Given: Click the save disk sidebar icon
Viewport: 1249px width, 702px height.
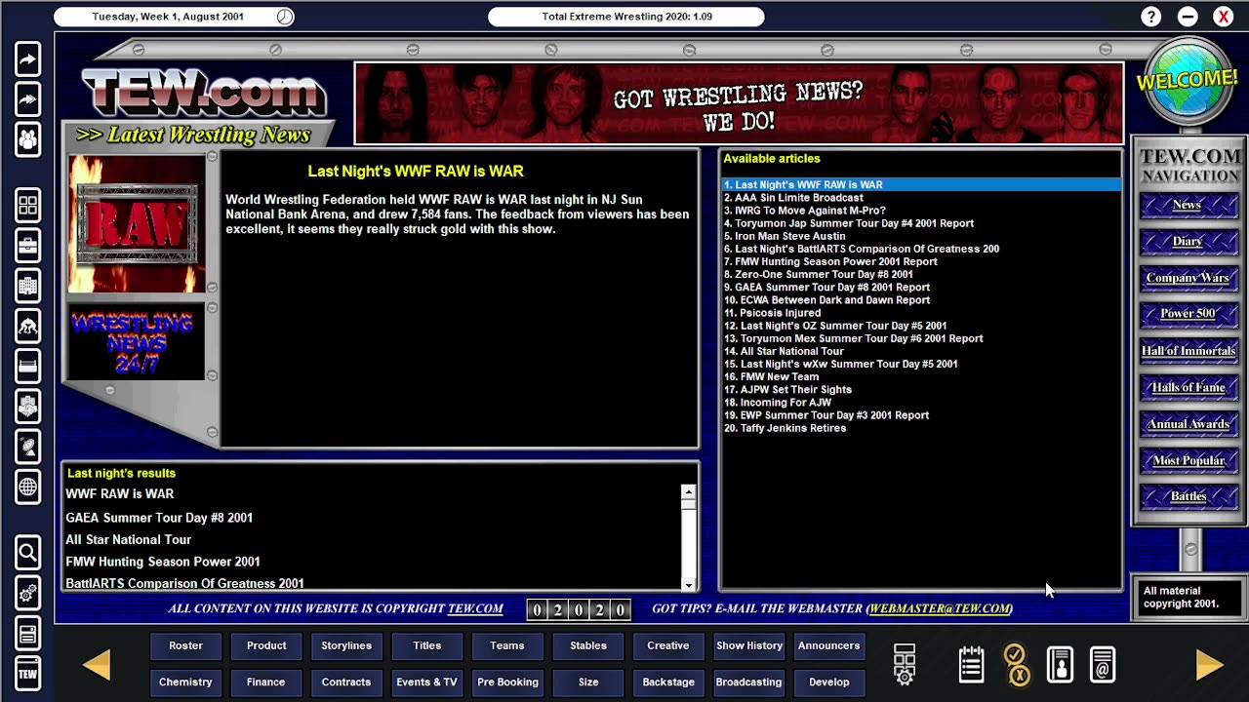Looking at the screenshot, I should tap(27, 634).
